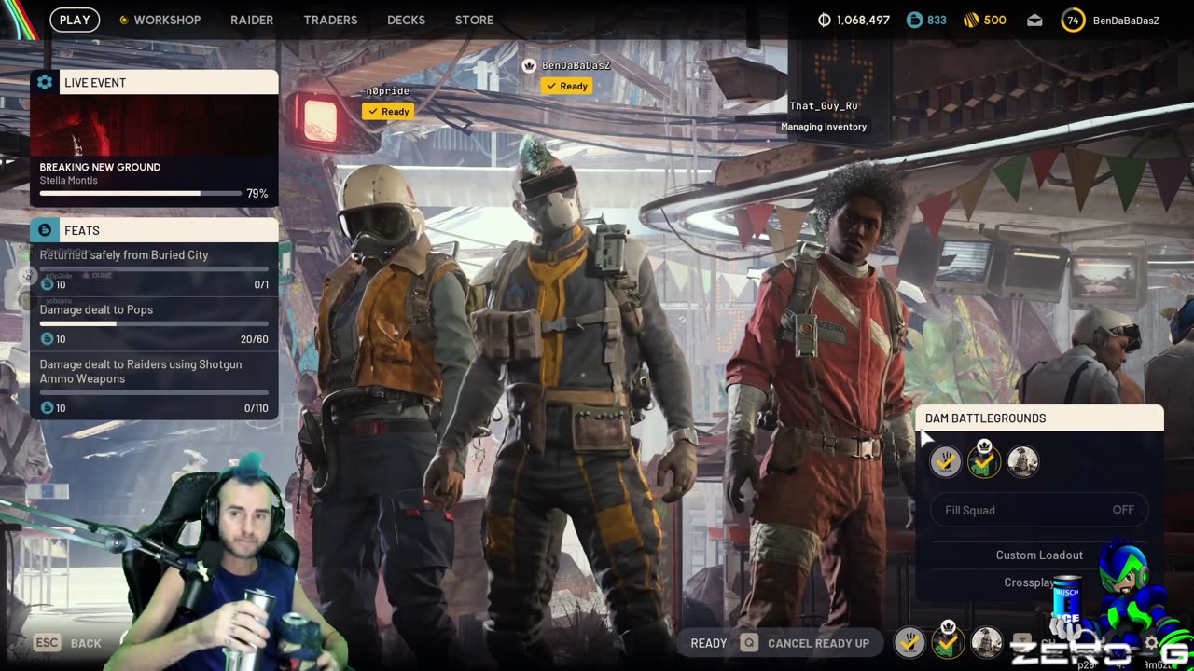Click the BACK button
Screen dimensions: 1194x671
tap(86, 644)
